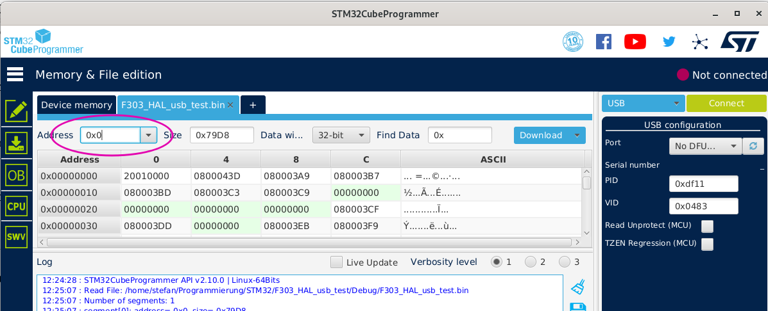Toggle TZEN Regression (MCU) checkbox
The height and width of the screenshot is (311, 768).
[x=707, y=244]
